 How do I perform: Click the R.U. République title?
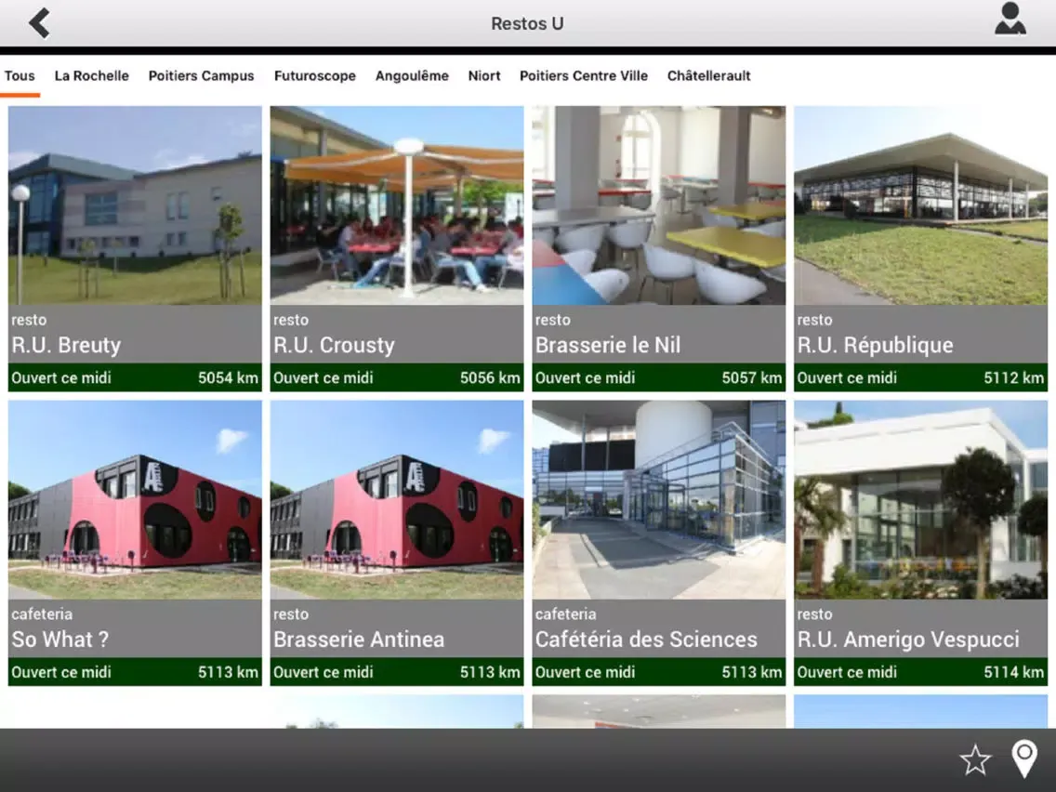875,345
